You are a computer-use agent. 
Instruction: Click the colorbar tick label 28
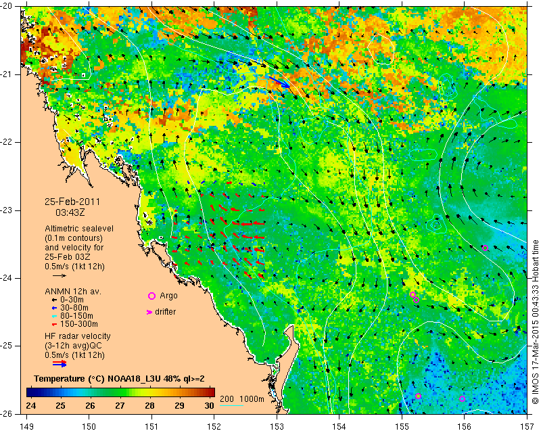(149, 406)
